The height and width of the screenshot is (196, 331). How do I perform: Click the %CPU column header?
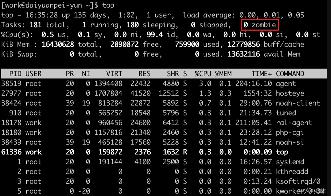tap(203, 74)
